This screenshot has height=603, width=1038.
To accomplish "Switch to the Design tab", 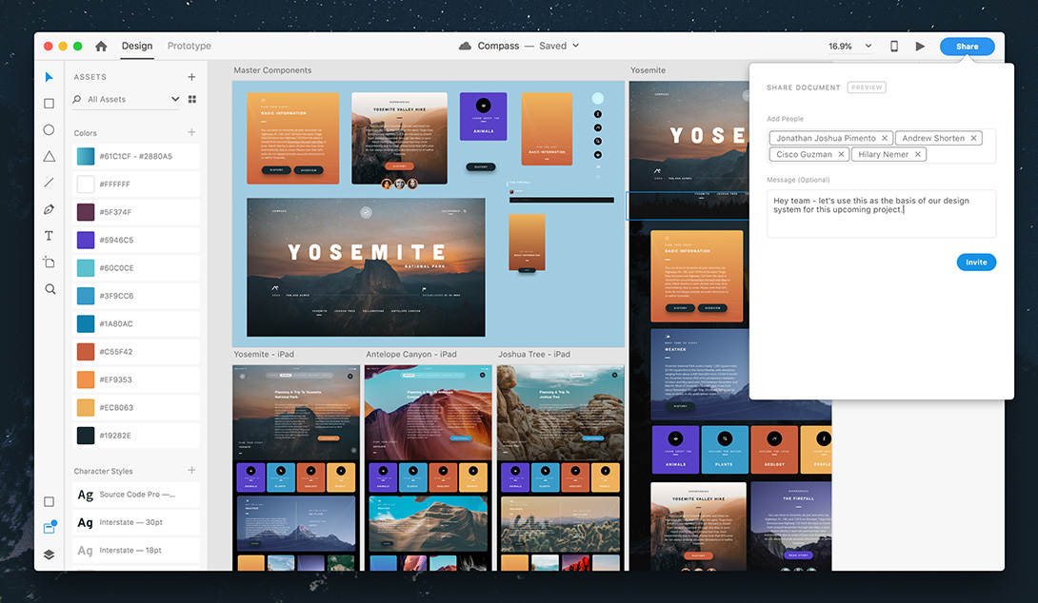I will coord(137,46).
